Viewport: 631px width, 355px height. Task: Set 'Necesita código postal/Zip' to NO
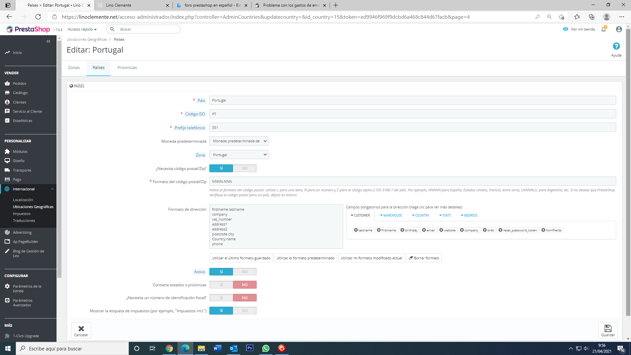(x=245, y=168)
